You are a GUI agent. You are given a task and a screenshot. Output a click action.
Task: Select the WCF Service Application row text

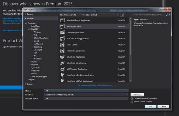pos(77,69)
